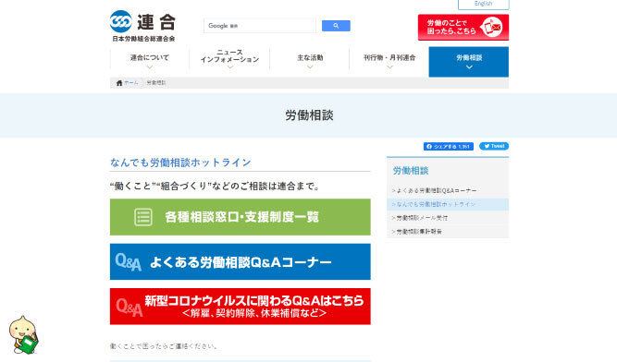
Task: Open the 刊行物・月刊連合 menu
Action: (389, 57)
